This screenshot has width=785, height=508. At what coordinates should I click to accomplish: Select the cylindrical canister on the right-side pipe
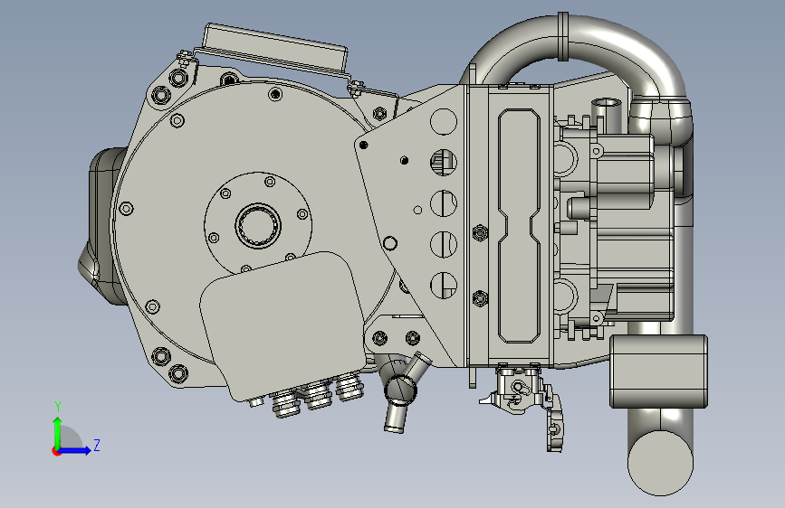(658, 371)
